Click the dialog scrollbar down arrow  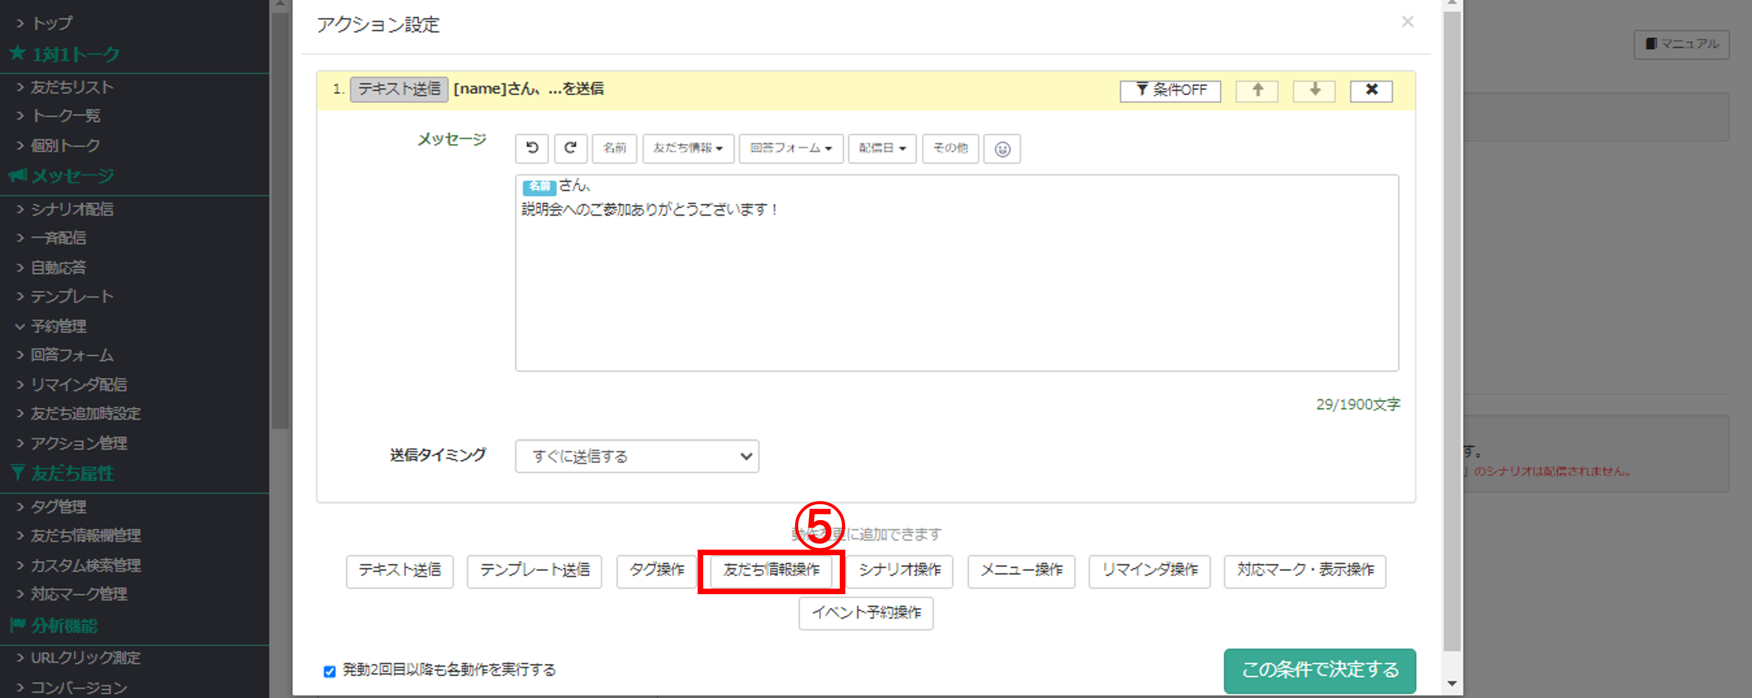[x=1452, y=684]
